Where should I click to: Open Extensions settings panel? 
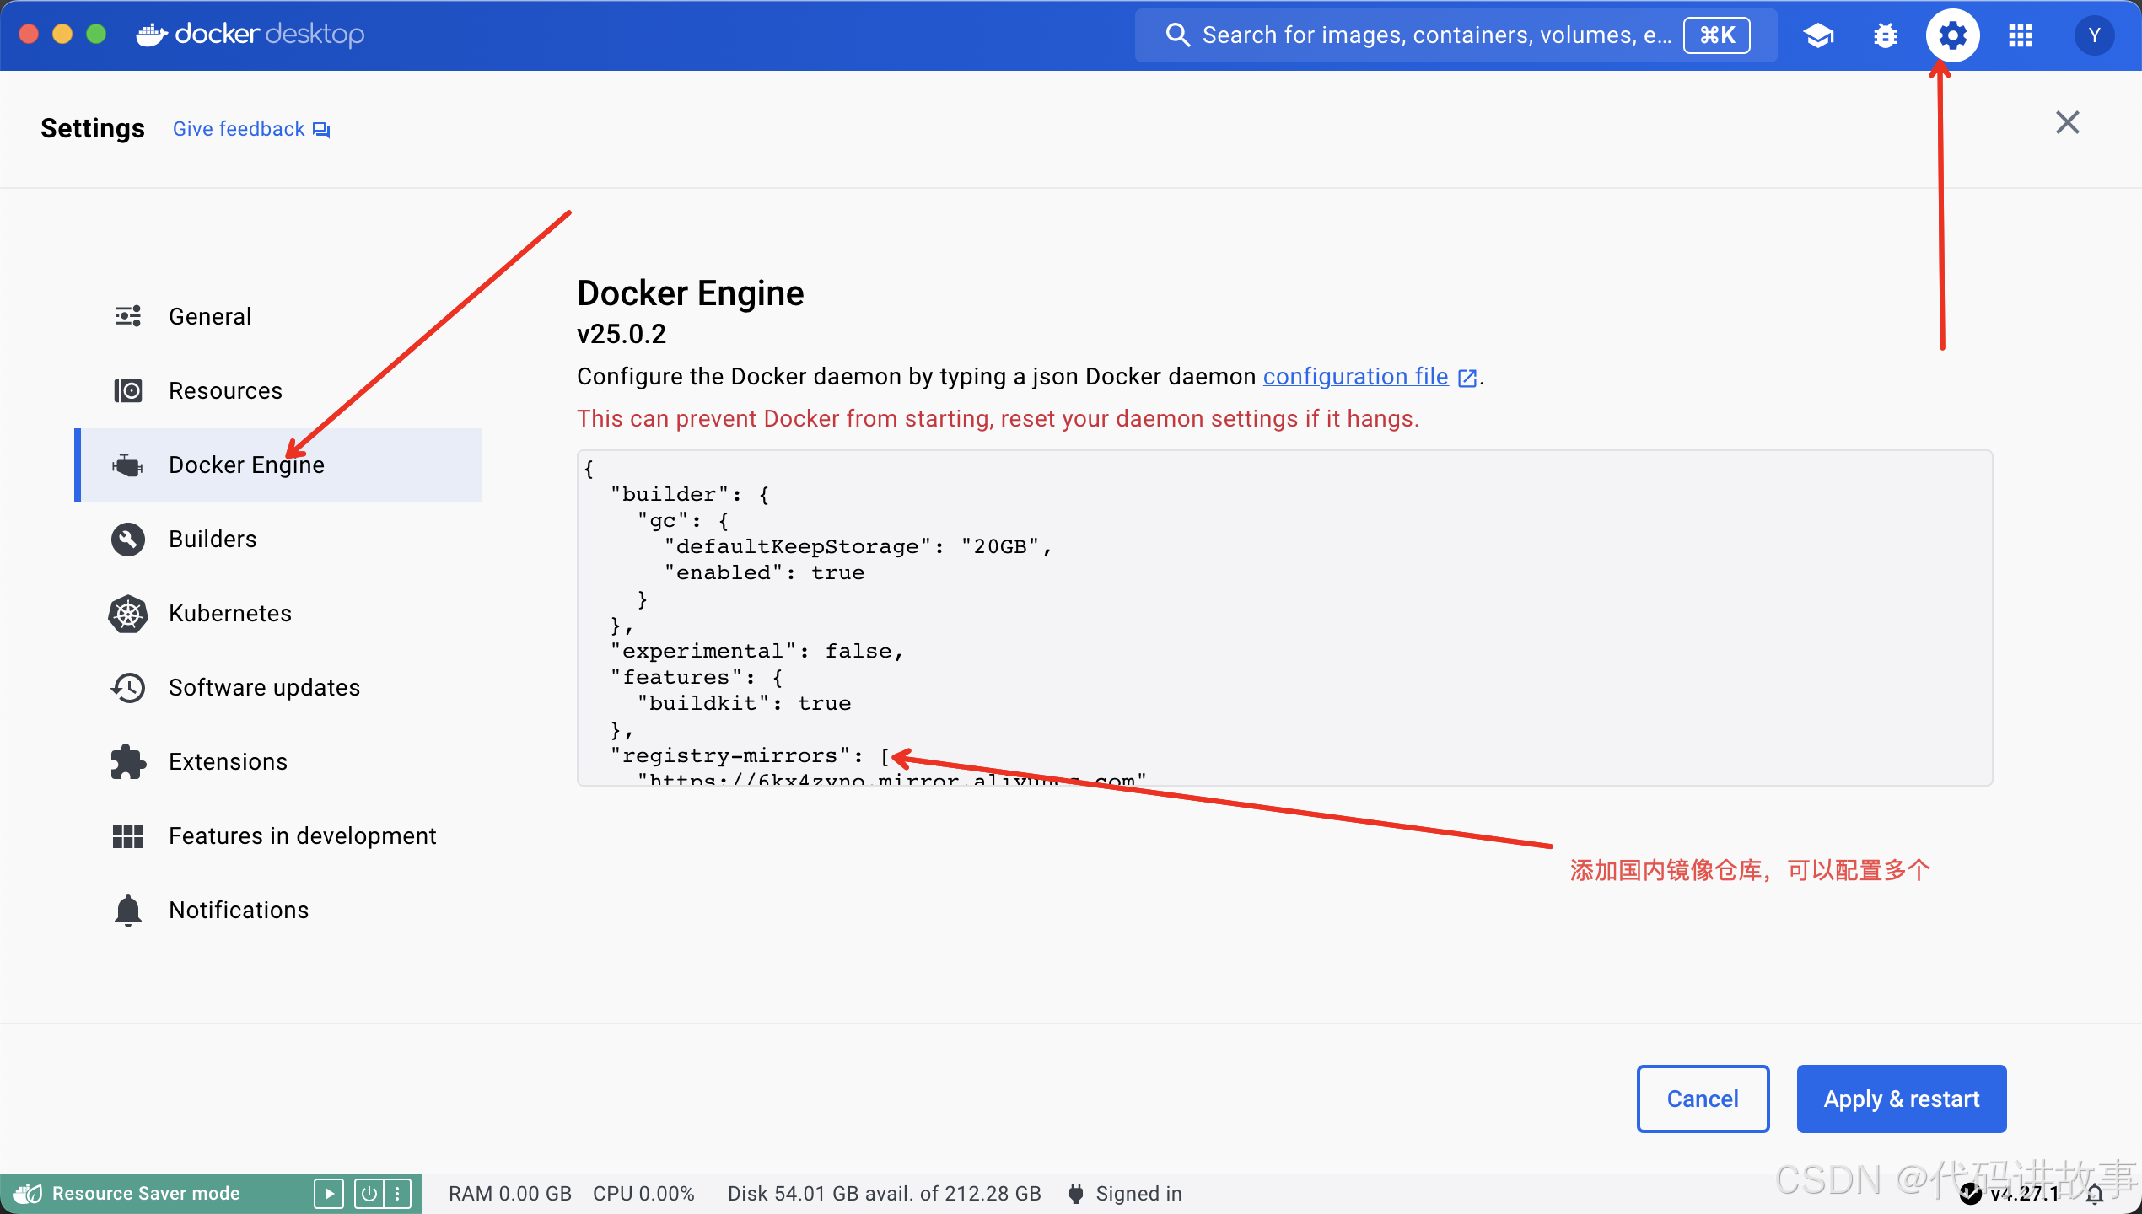click(x=228, y=760)
